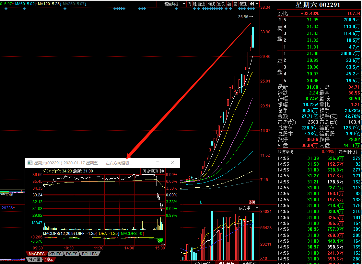Switch to the KDJFS indicator tab
Viewport: 362px width, 264px height.
pyautogui.click(x=56, y=254)
